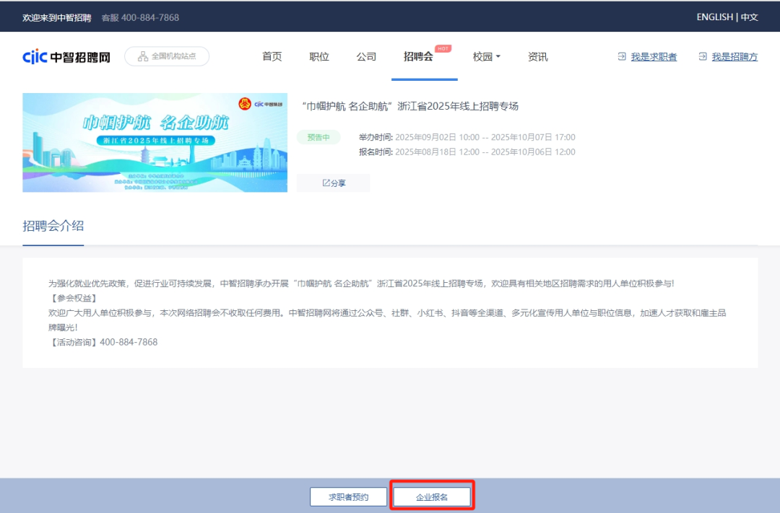Click the 求职者预约 button
The height and width of the screenshot is (513, 780).
pyautogui.click(x=348, y=496)
